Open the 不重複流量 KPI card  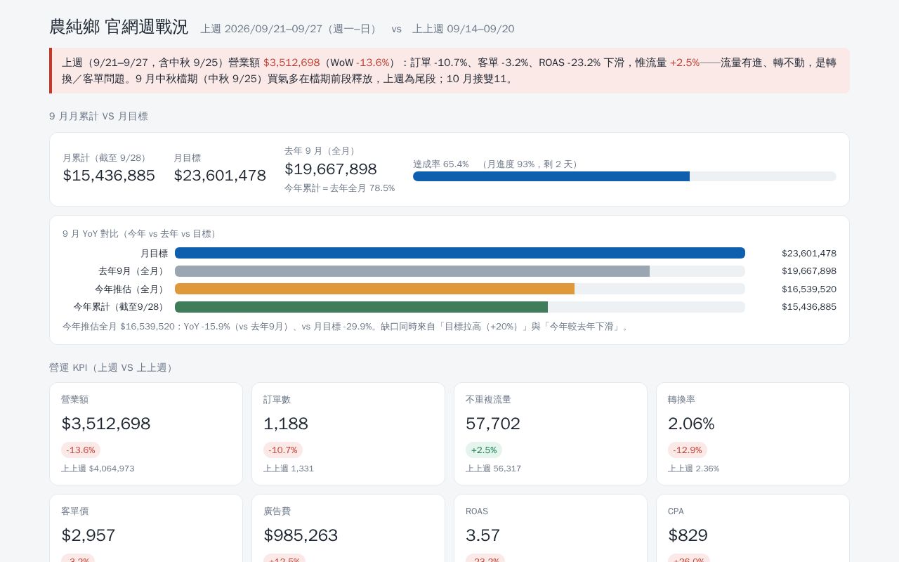(551, 433)
